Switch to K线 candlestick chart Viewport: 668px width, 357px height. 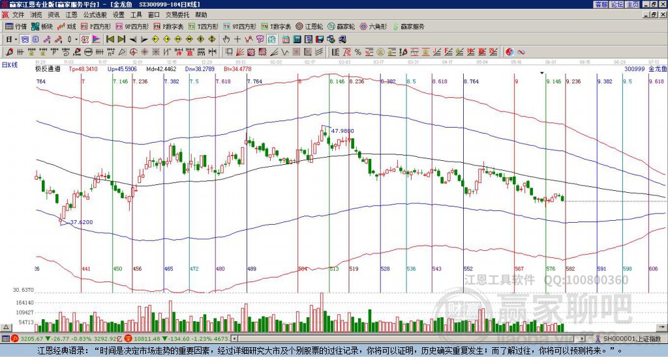[x=67, y=26]
